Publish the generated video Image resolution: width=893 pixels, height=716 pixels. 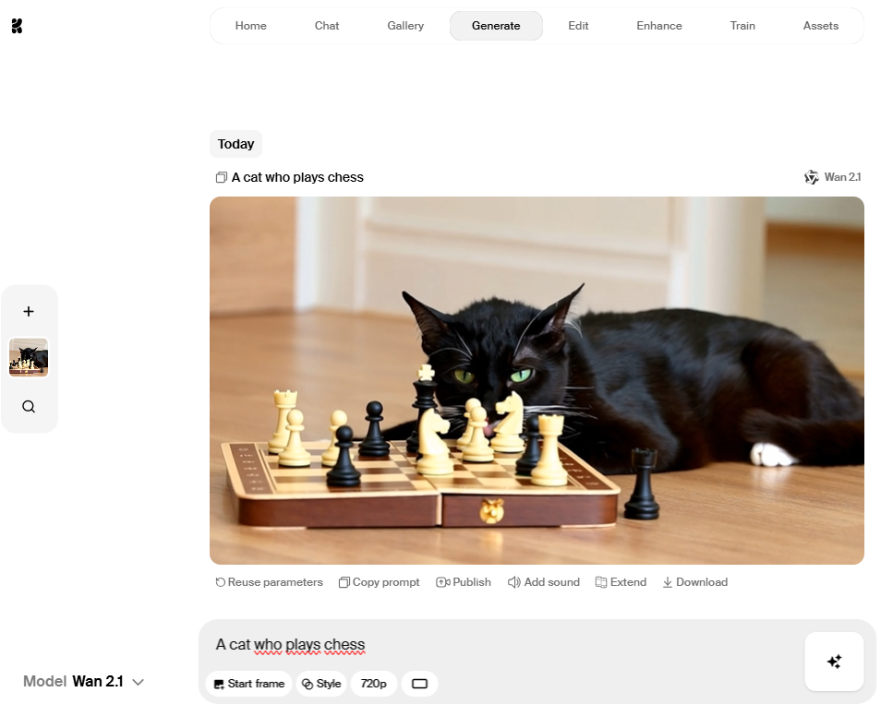pyautogui.click(x=464, y=582)
